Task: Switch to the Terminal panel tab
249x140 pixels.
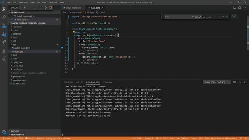Action: [107, 82]
